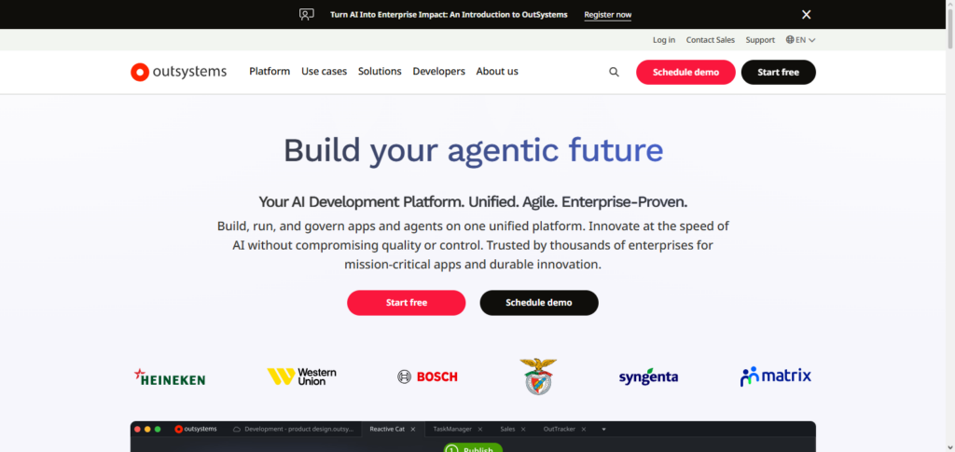
Task: Close the Reactive Cat tab
Action: click(413, 430)
